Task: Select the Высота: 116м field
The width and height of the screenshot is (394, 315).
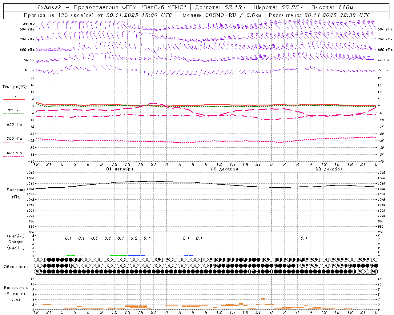Action: click(332, 7)
